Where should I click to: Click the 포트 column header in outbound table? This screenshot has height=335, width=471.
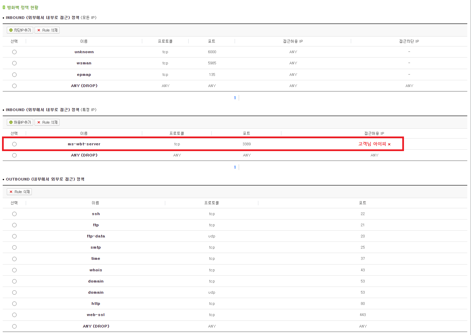click(363, 203)
